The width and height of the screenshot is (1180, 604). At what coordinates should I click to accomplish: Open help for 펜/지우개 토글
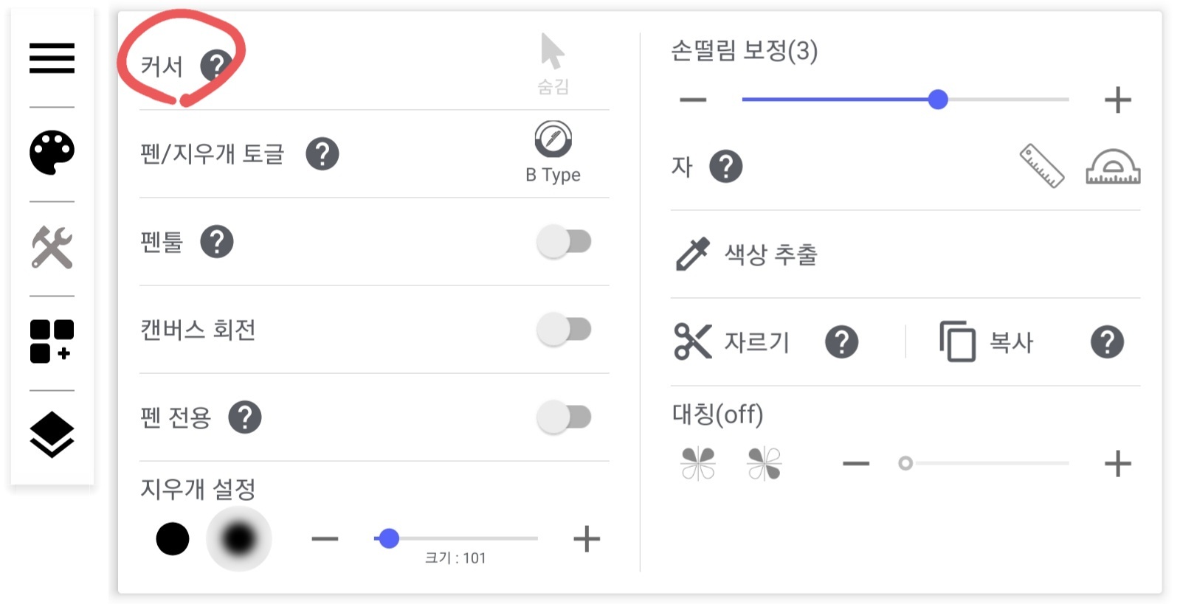click(x=322, y=154)
